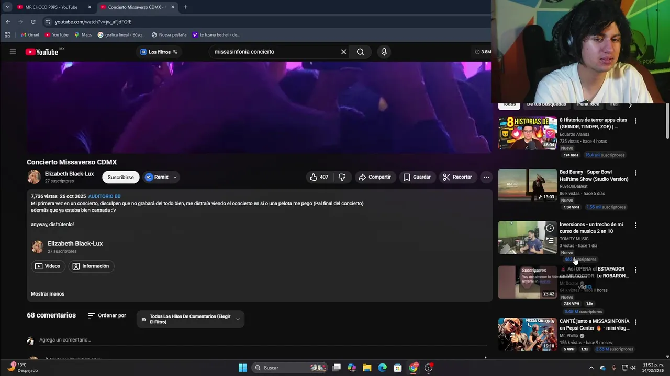Viewport: 670px width, 376px height.
Task: Save video with Guardar
Action: point(417,177)
